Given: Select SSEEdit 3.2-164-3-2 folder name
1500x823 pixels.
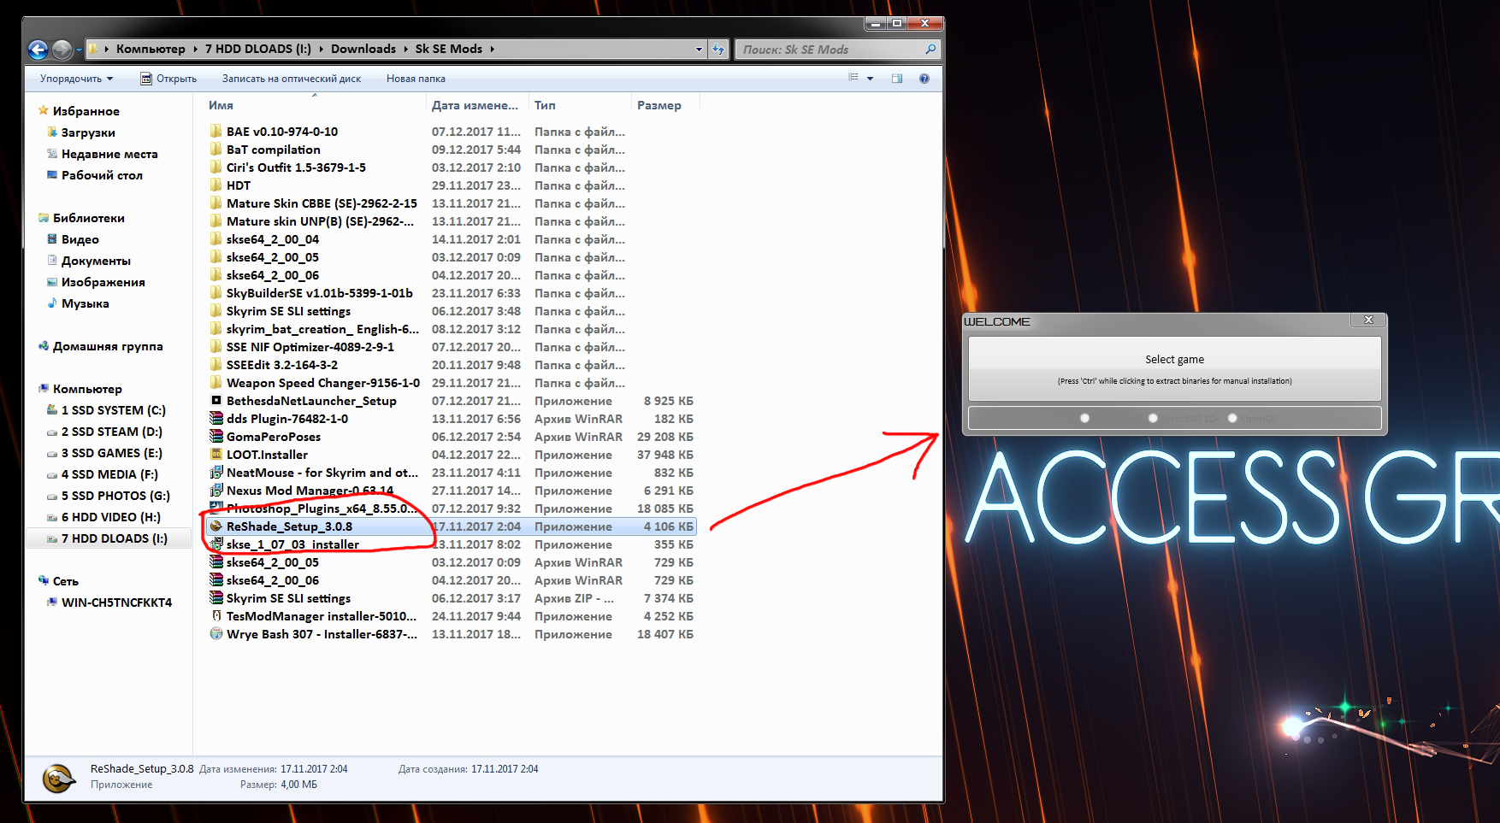Looking at the screenshot, I should pos(282,365).
